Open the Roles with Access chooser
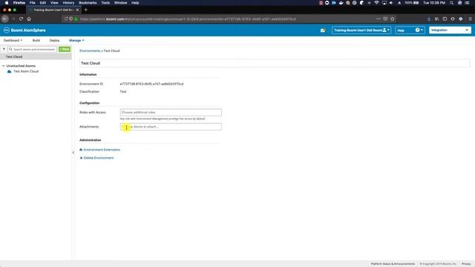 click(x=171, y=112)
